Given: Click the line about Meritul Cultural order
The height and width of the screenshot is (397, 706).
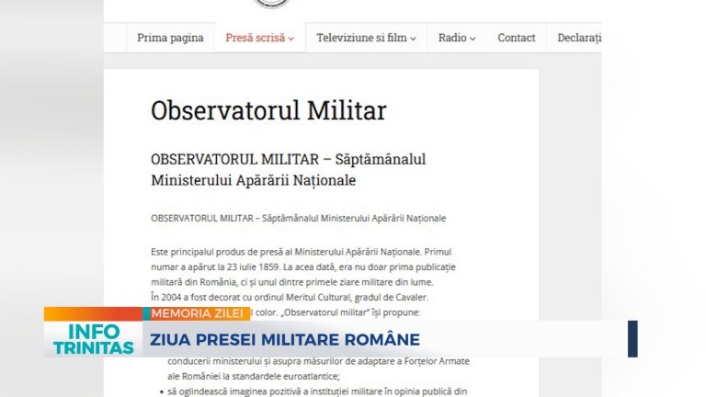Looking at the screenshot, I should (290, 297).
